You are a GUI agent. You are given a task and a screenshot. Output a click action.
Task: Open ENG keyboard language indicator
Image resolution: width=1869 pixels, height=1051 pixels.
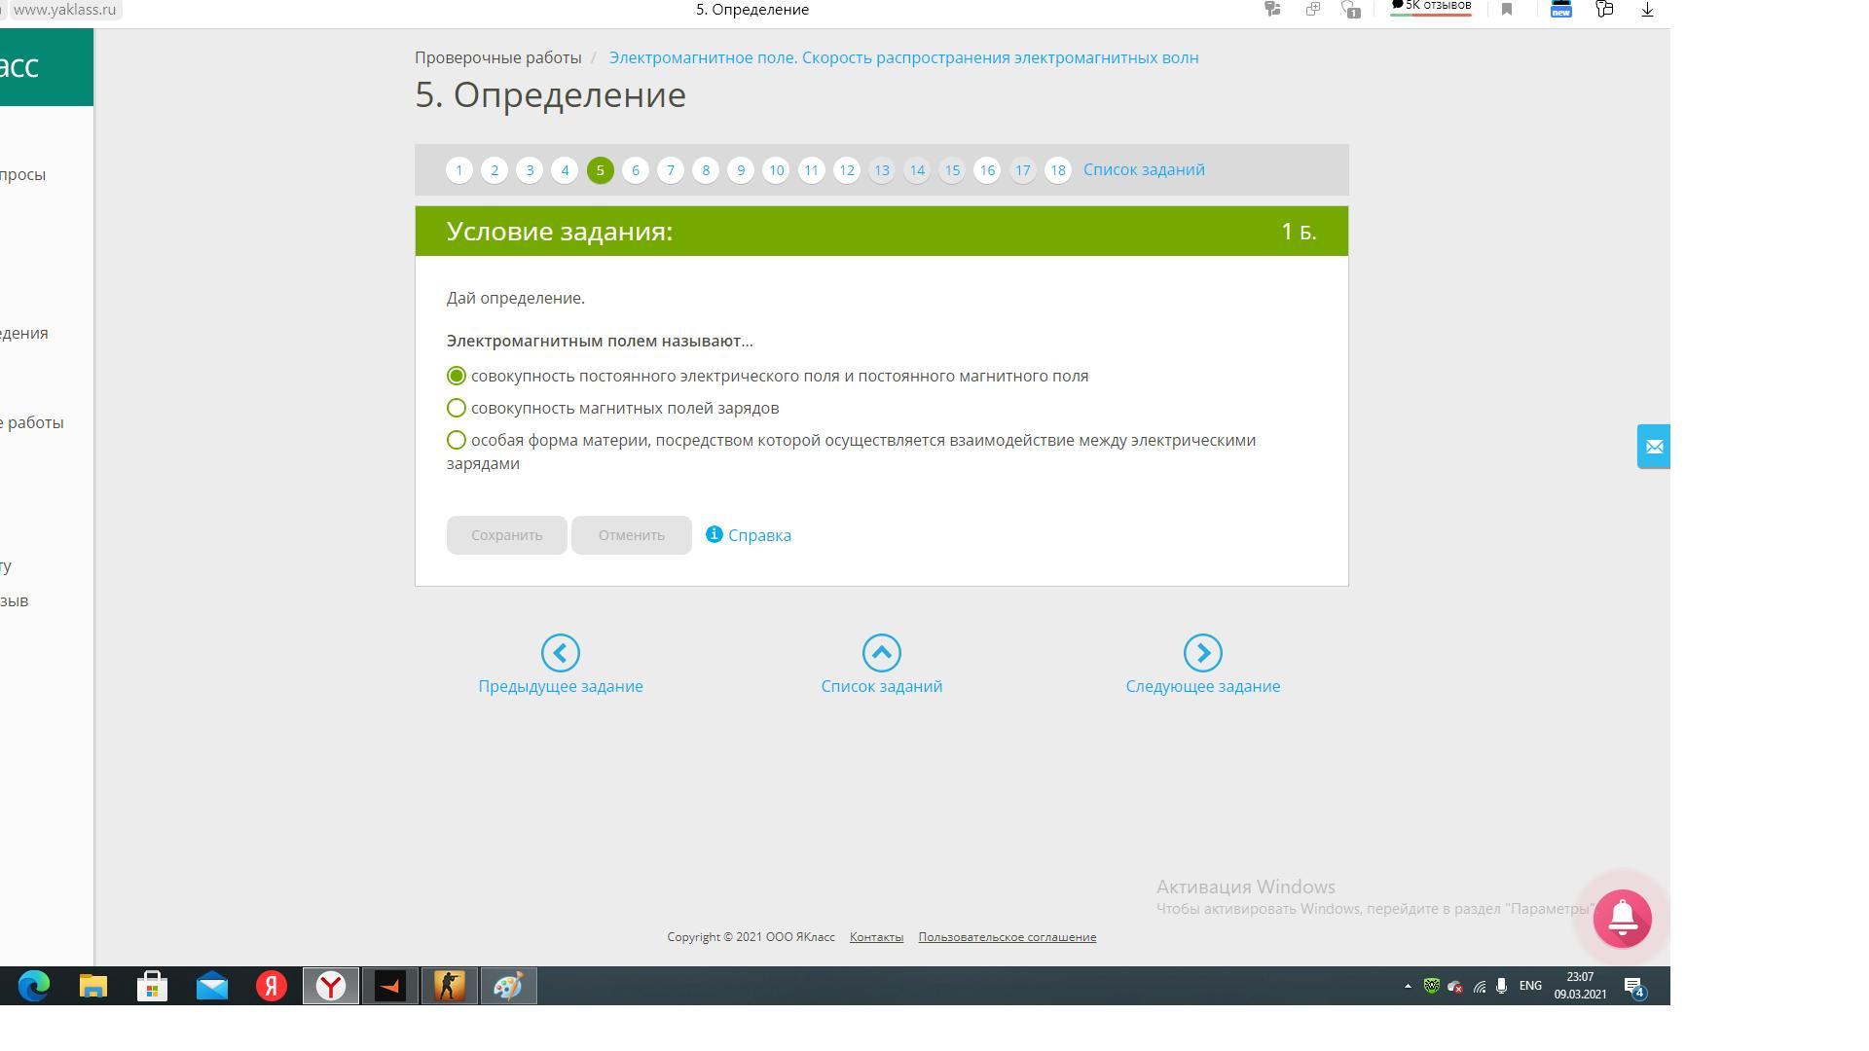coord(1529,986)
